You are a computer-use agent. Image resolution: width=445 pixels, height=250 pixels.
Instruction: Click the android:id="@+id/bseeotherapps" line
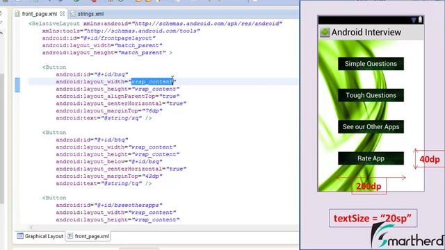click(x=109, y=205)
